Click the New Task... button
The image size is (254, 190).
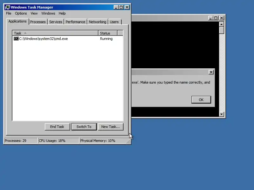pos(110,127)
